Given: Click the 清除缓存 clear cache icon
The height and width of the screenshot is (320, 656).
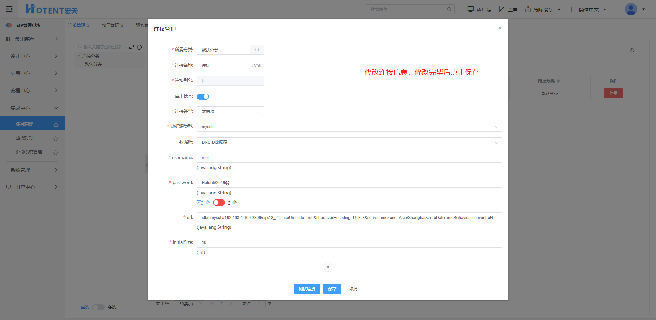Looking at the screenshot, I should tap(528, 9).
